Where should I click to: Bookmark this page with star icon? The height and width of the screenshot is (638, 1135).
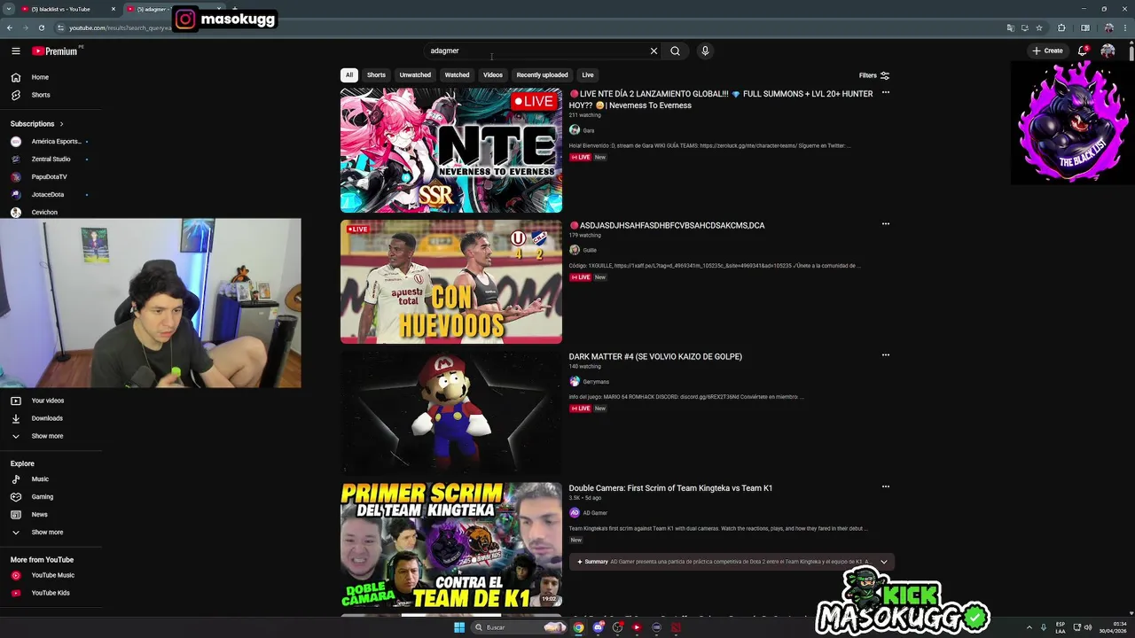pyautogui.click(x=1039, y=27)
